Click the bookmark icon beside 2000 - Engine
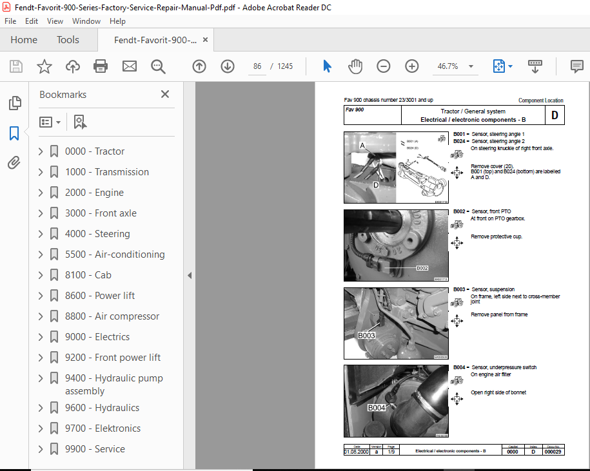The height and width of the screenshot is (471, 590). [54, 193]
